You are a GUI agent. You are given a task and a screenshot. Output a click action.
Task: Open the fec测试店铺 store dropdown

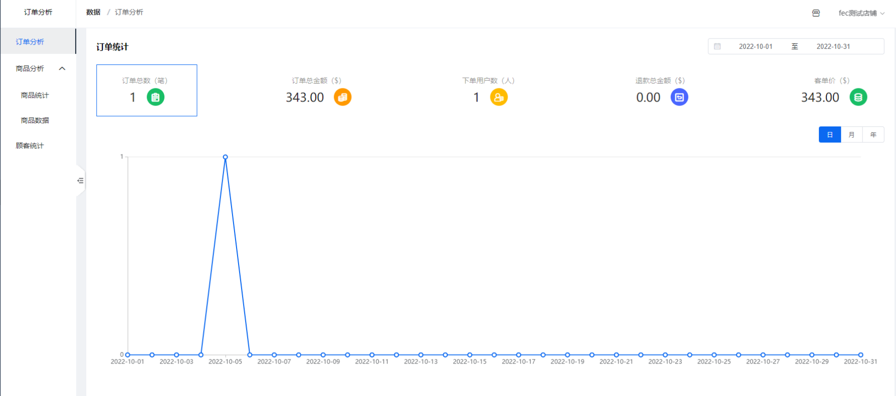(x=861, y=13)
